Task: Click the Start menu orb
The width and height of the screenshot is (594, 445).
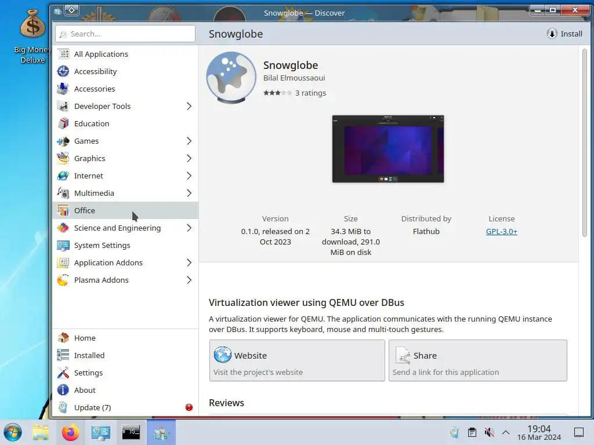Action: click(x=13, y=432)
